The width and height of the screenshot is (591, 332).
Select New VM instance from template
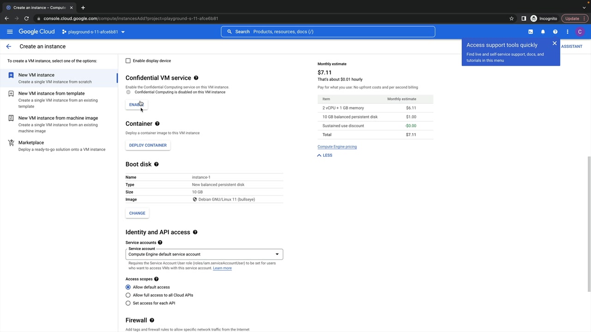(59, 100)
